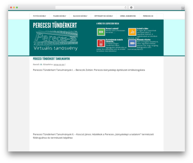Maximize the window with the green button

[17, 8]
